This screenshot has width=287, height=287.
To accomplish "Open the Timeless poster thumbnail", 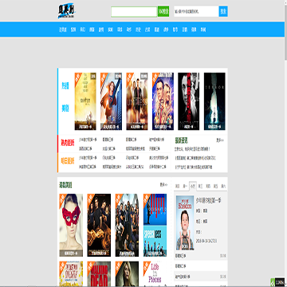I will [137, 101].
